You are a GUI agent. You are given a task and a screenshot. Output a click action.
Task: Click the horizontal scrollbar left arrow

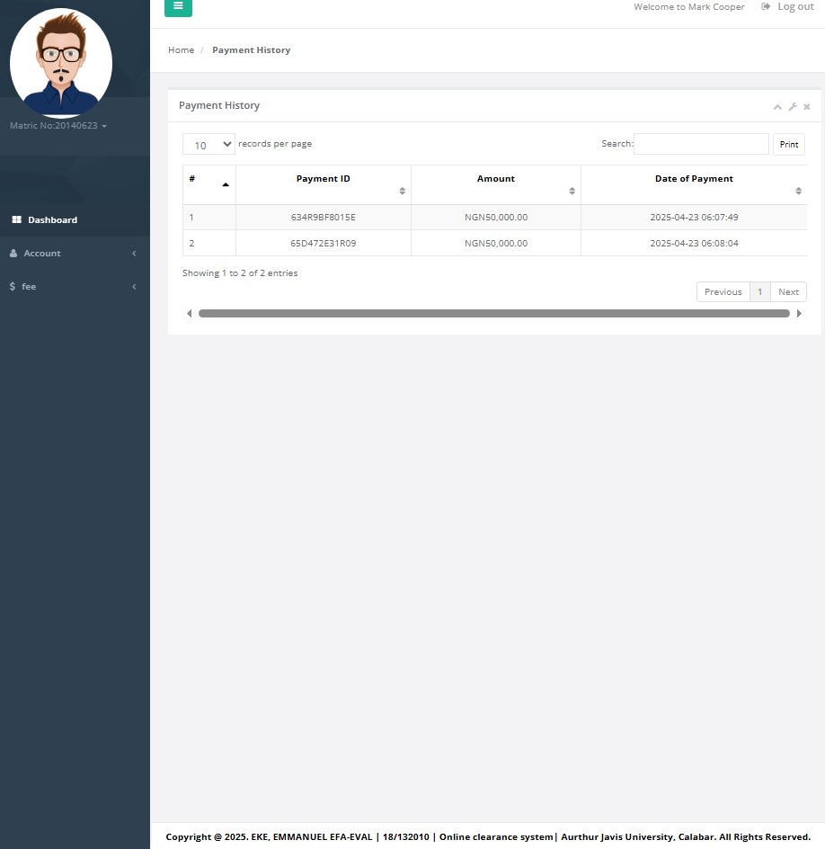click(x=189, y=314)
